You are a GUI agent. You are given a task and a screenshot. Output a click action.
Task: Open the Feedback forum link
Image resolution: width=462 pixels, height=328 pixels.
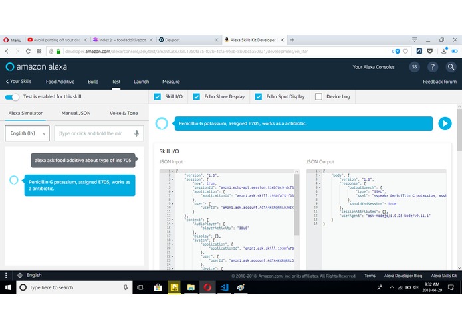point(439,82)
